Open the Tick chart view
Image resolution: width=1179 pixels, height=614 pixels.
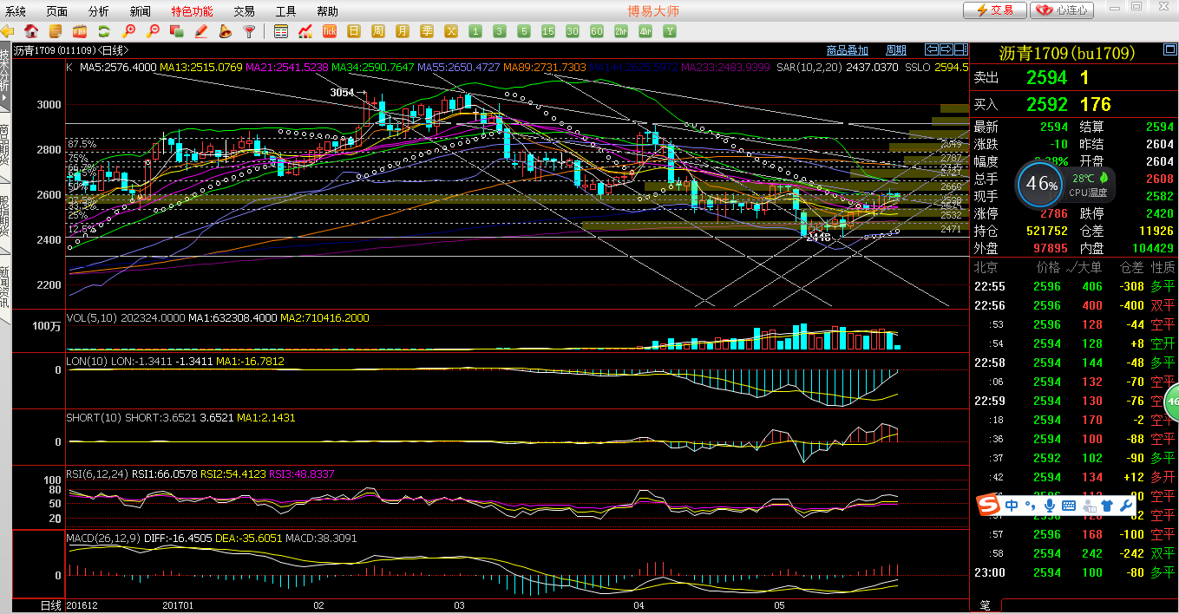[330, 31]
